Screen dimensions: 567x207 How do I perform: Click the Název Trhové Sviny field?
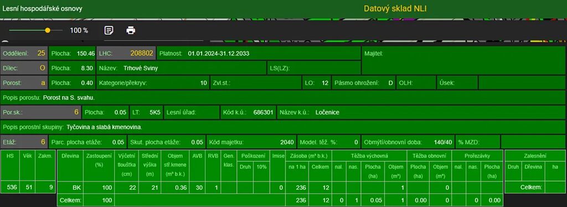tap(181, 68)
